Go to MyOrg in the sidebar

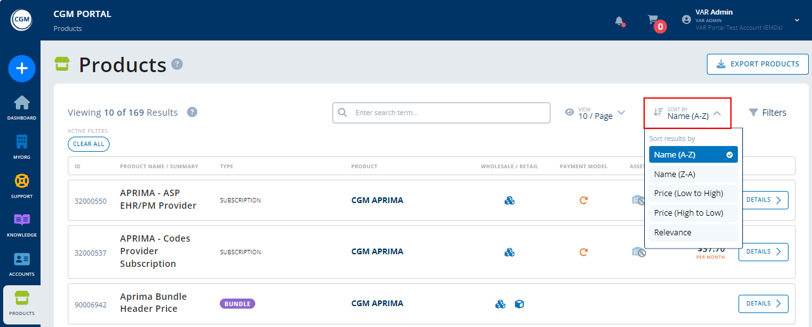pos(22,146)
